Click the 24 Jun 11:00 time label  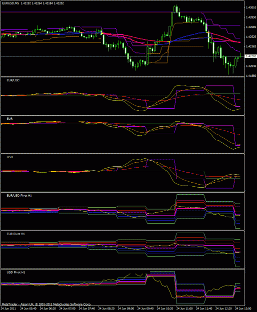pyautogui.click(x=184, y=309)
